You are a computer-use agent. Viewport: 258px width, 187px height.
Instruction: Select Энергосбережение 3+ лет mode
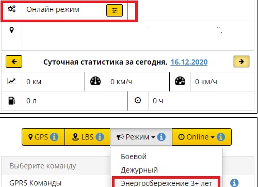166,183
